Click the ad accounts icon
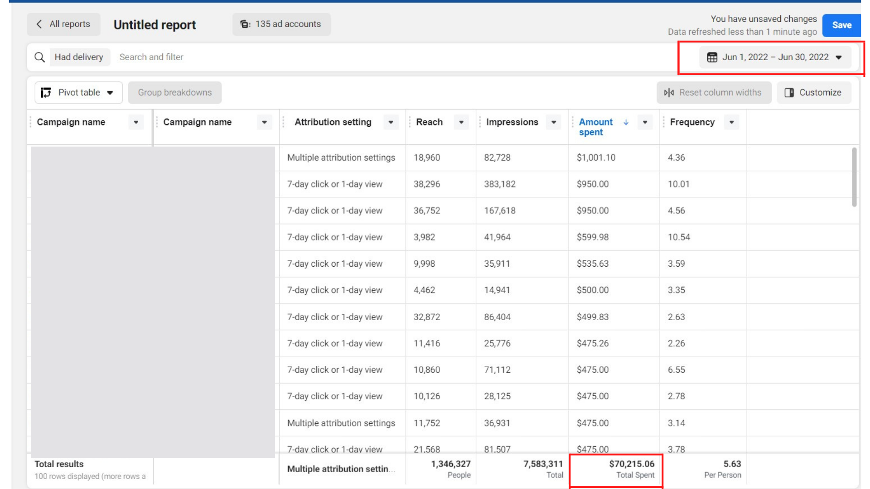This screenshot has width=870, height=489. click(245, 24)
